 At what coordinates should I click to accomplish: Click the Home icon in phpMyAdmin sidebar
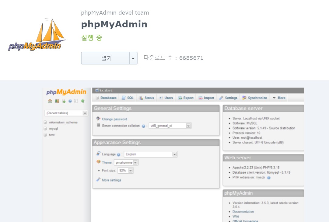point(50,101)
